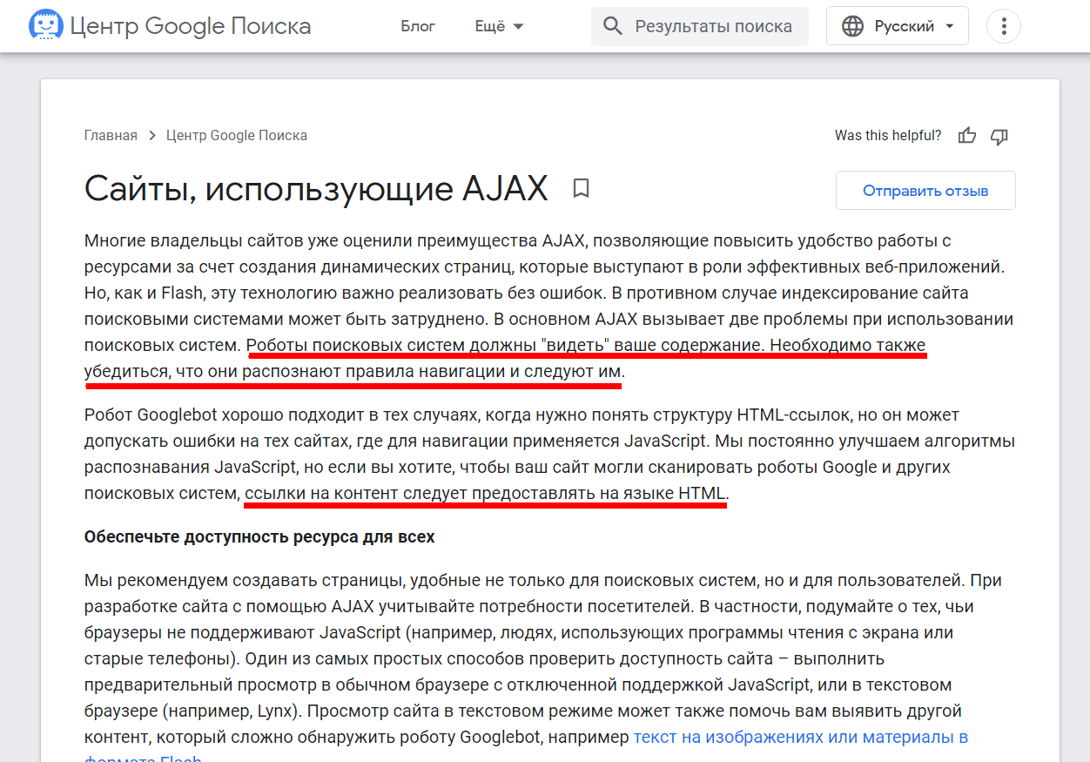
Task: Click the thumbs-down not helpful icon
Action: (x=999, y=136)
